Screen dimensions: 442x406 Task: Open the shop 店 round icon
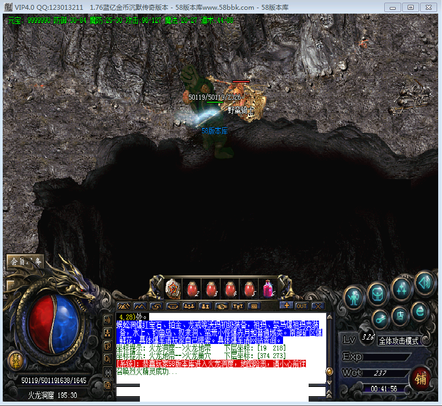[x=400, y=316]
